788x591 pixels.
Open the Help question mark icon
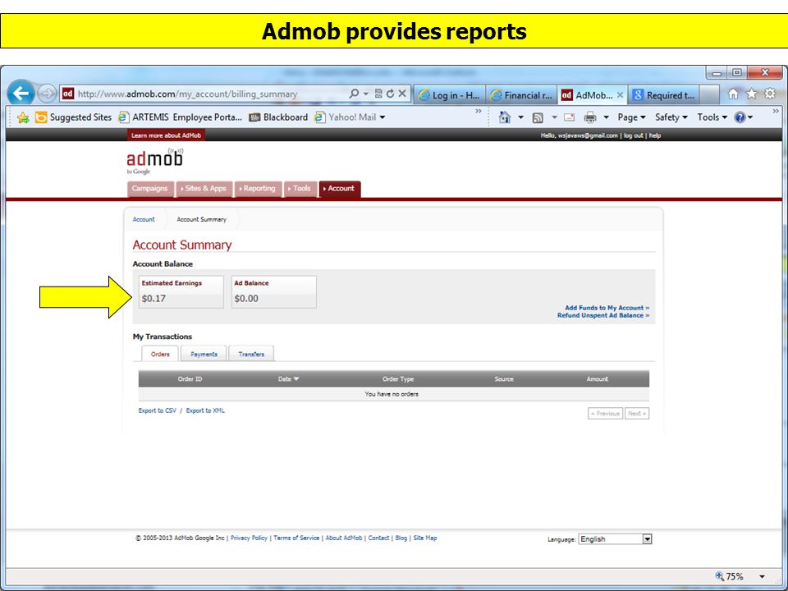point(744,117)
